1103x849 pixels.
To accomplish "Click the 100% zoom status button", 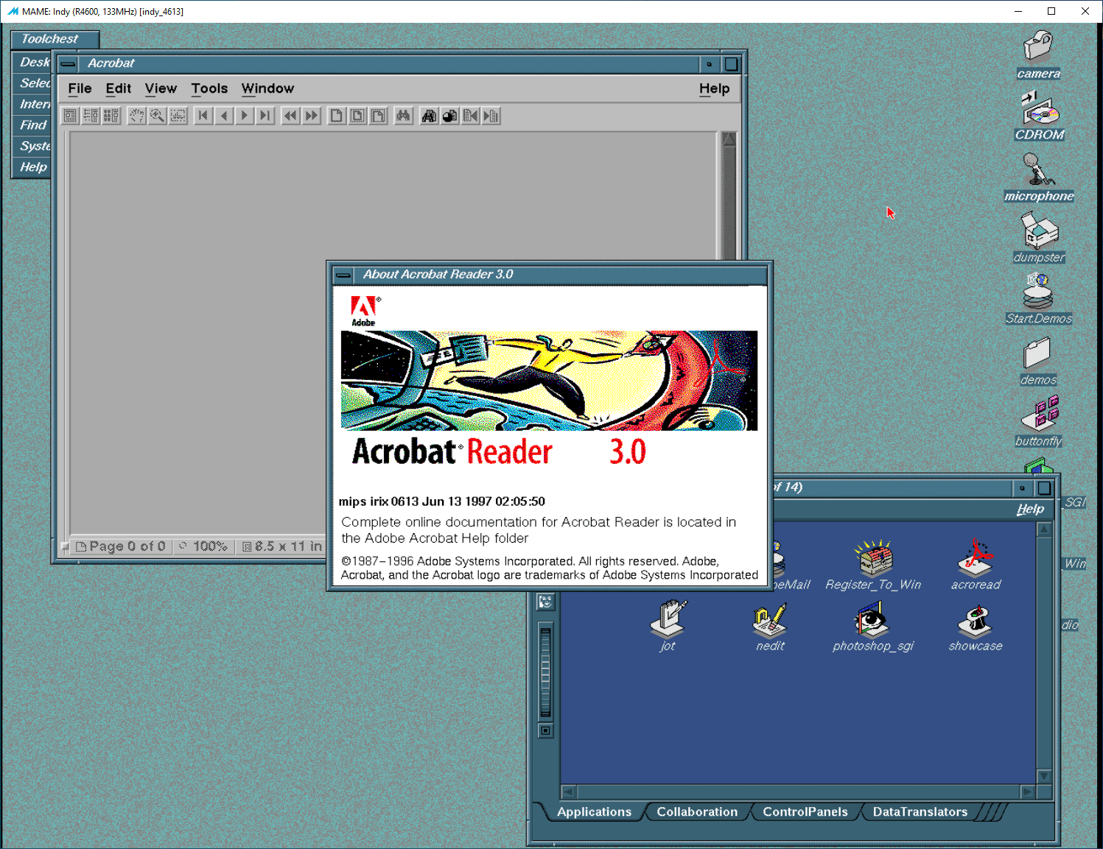I will pos(203,546).
